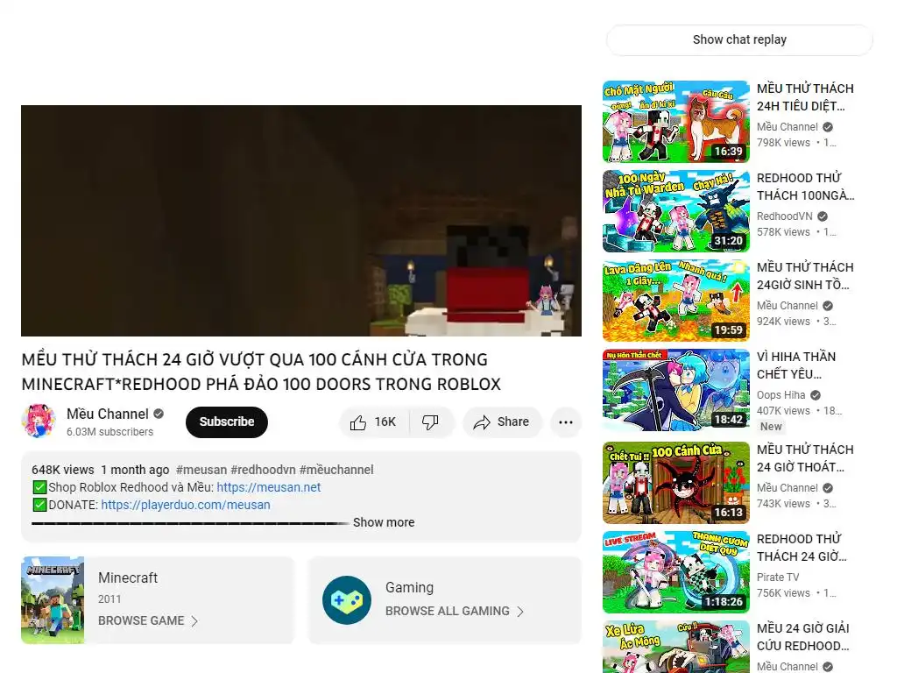
Task: Click the chevron next to BROWSE GAME
Action: (194, 621)
